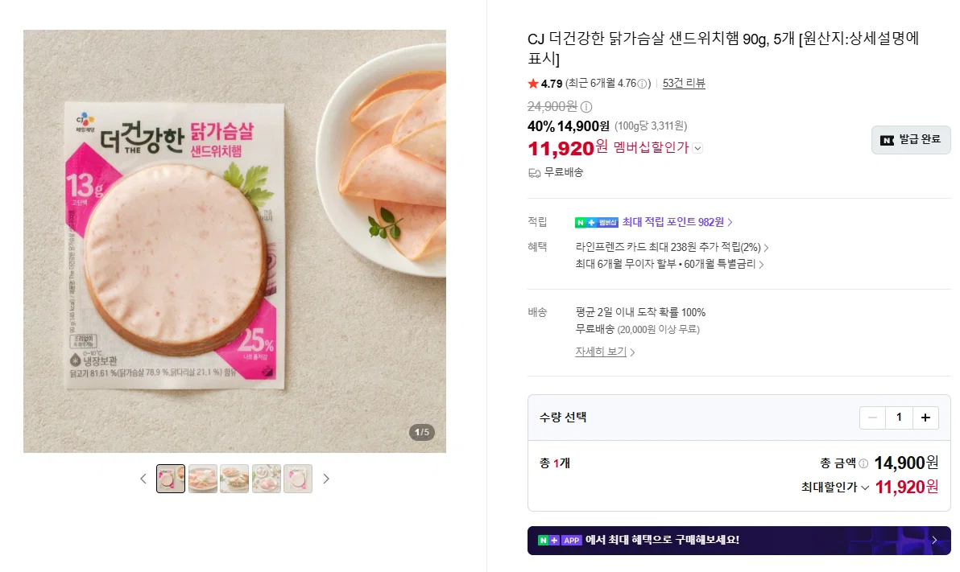Open 라인프렌즈 카드 추가 적립 benefit
960x572 pixels.
pos(672,248)
